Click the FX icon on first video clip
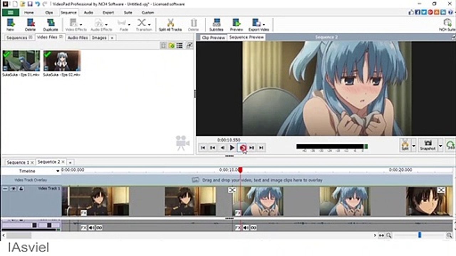The height and width of the screenshot is (256, 456). pyautogui.click(x=83, y=213)
